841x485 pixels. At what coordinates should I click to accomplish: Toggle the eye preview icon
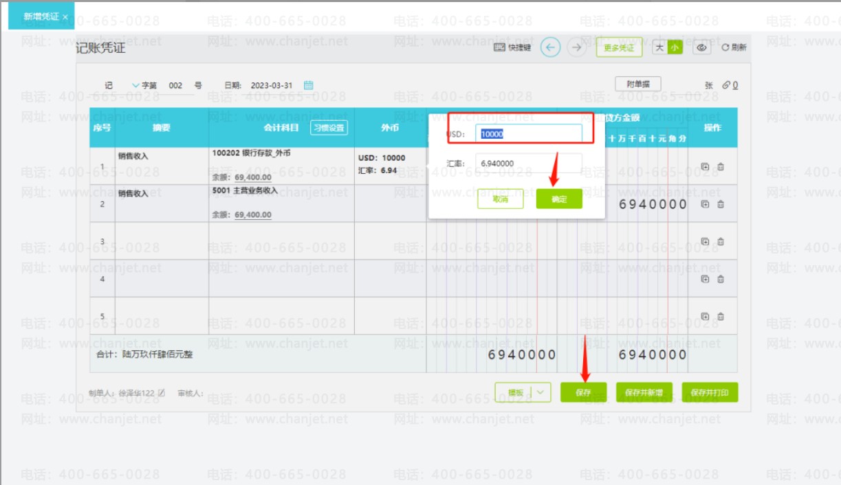701,47
